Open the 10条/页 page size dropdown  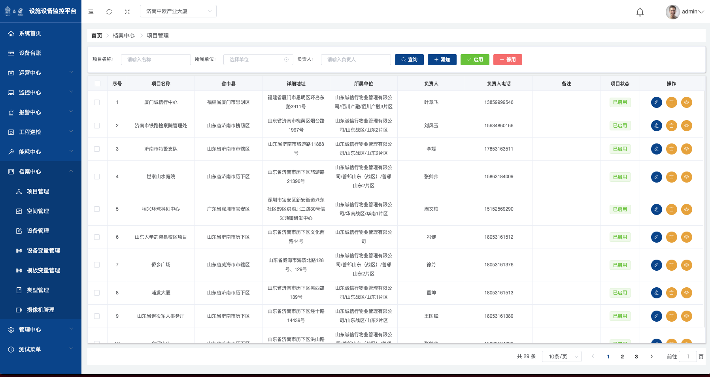(x=561, y=356)
